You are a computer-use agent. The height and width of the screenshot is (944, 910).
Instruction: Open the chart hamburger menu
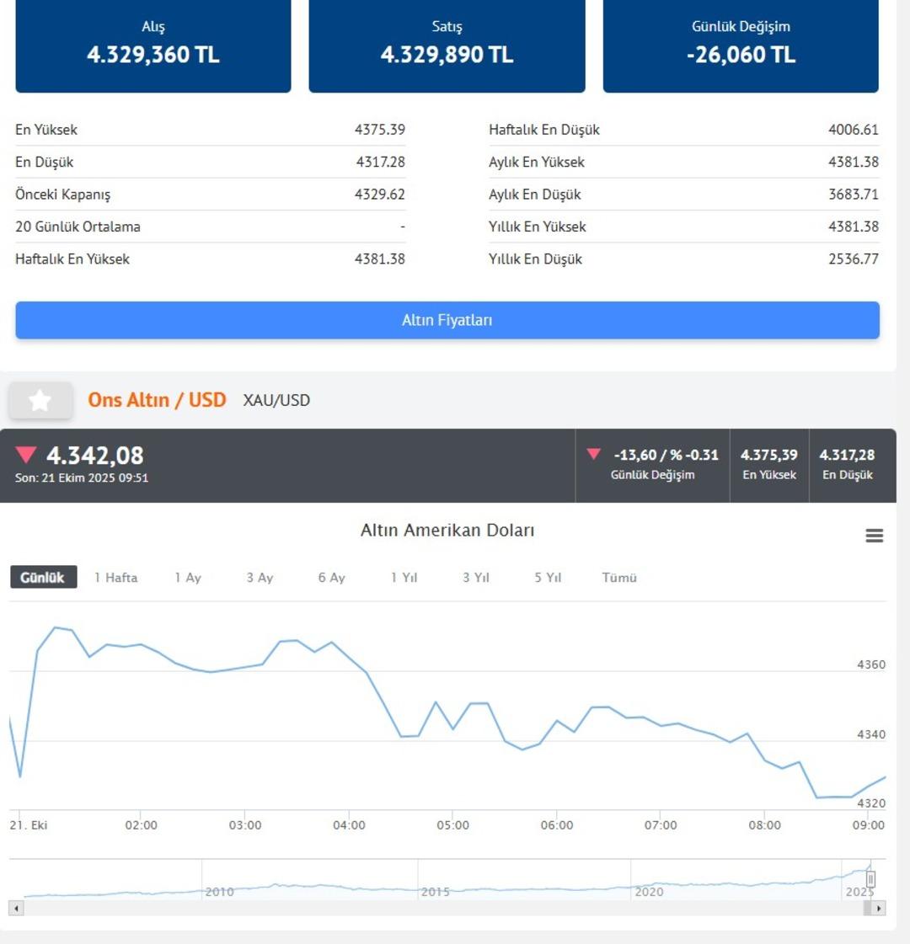[874, 536]
